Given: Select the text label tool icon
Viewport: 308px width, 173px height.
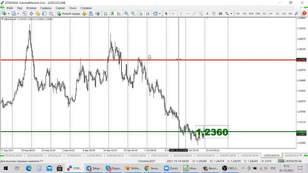Looking at the screenshot, I should [214, 13].
